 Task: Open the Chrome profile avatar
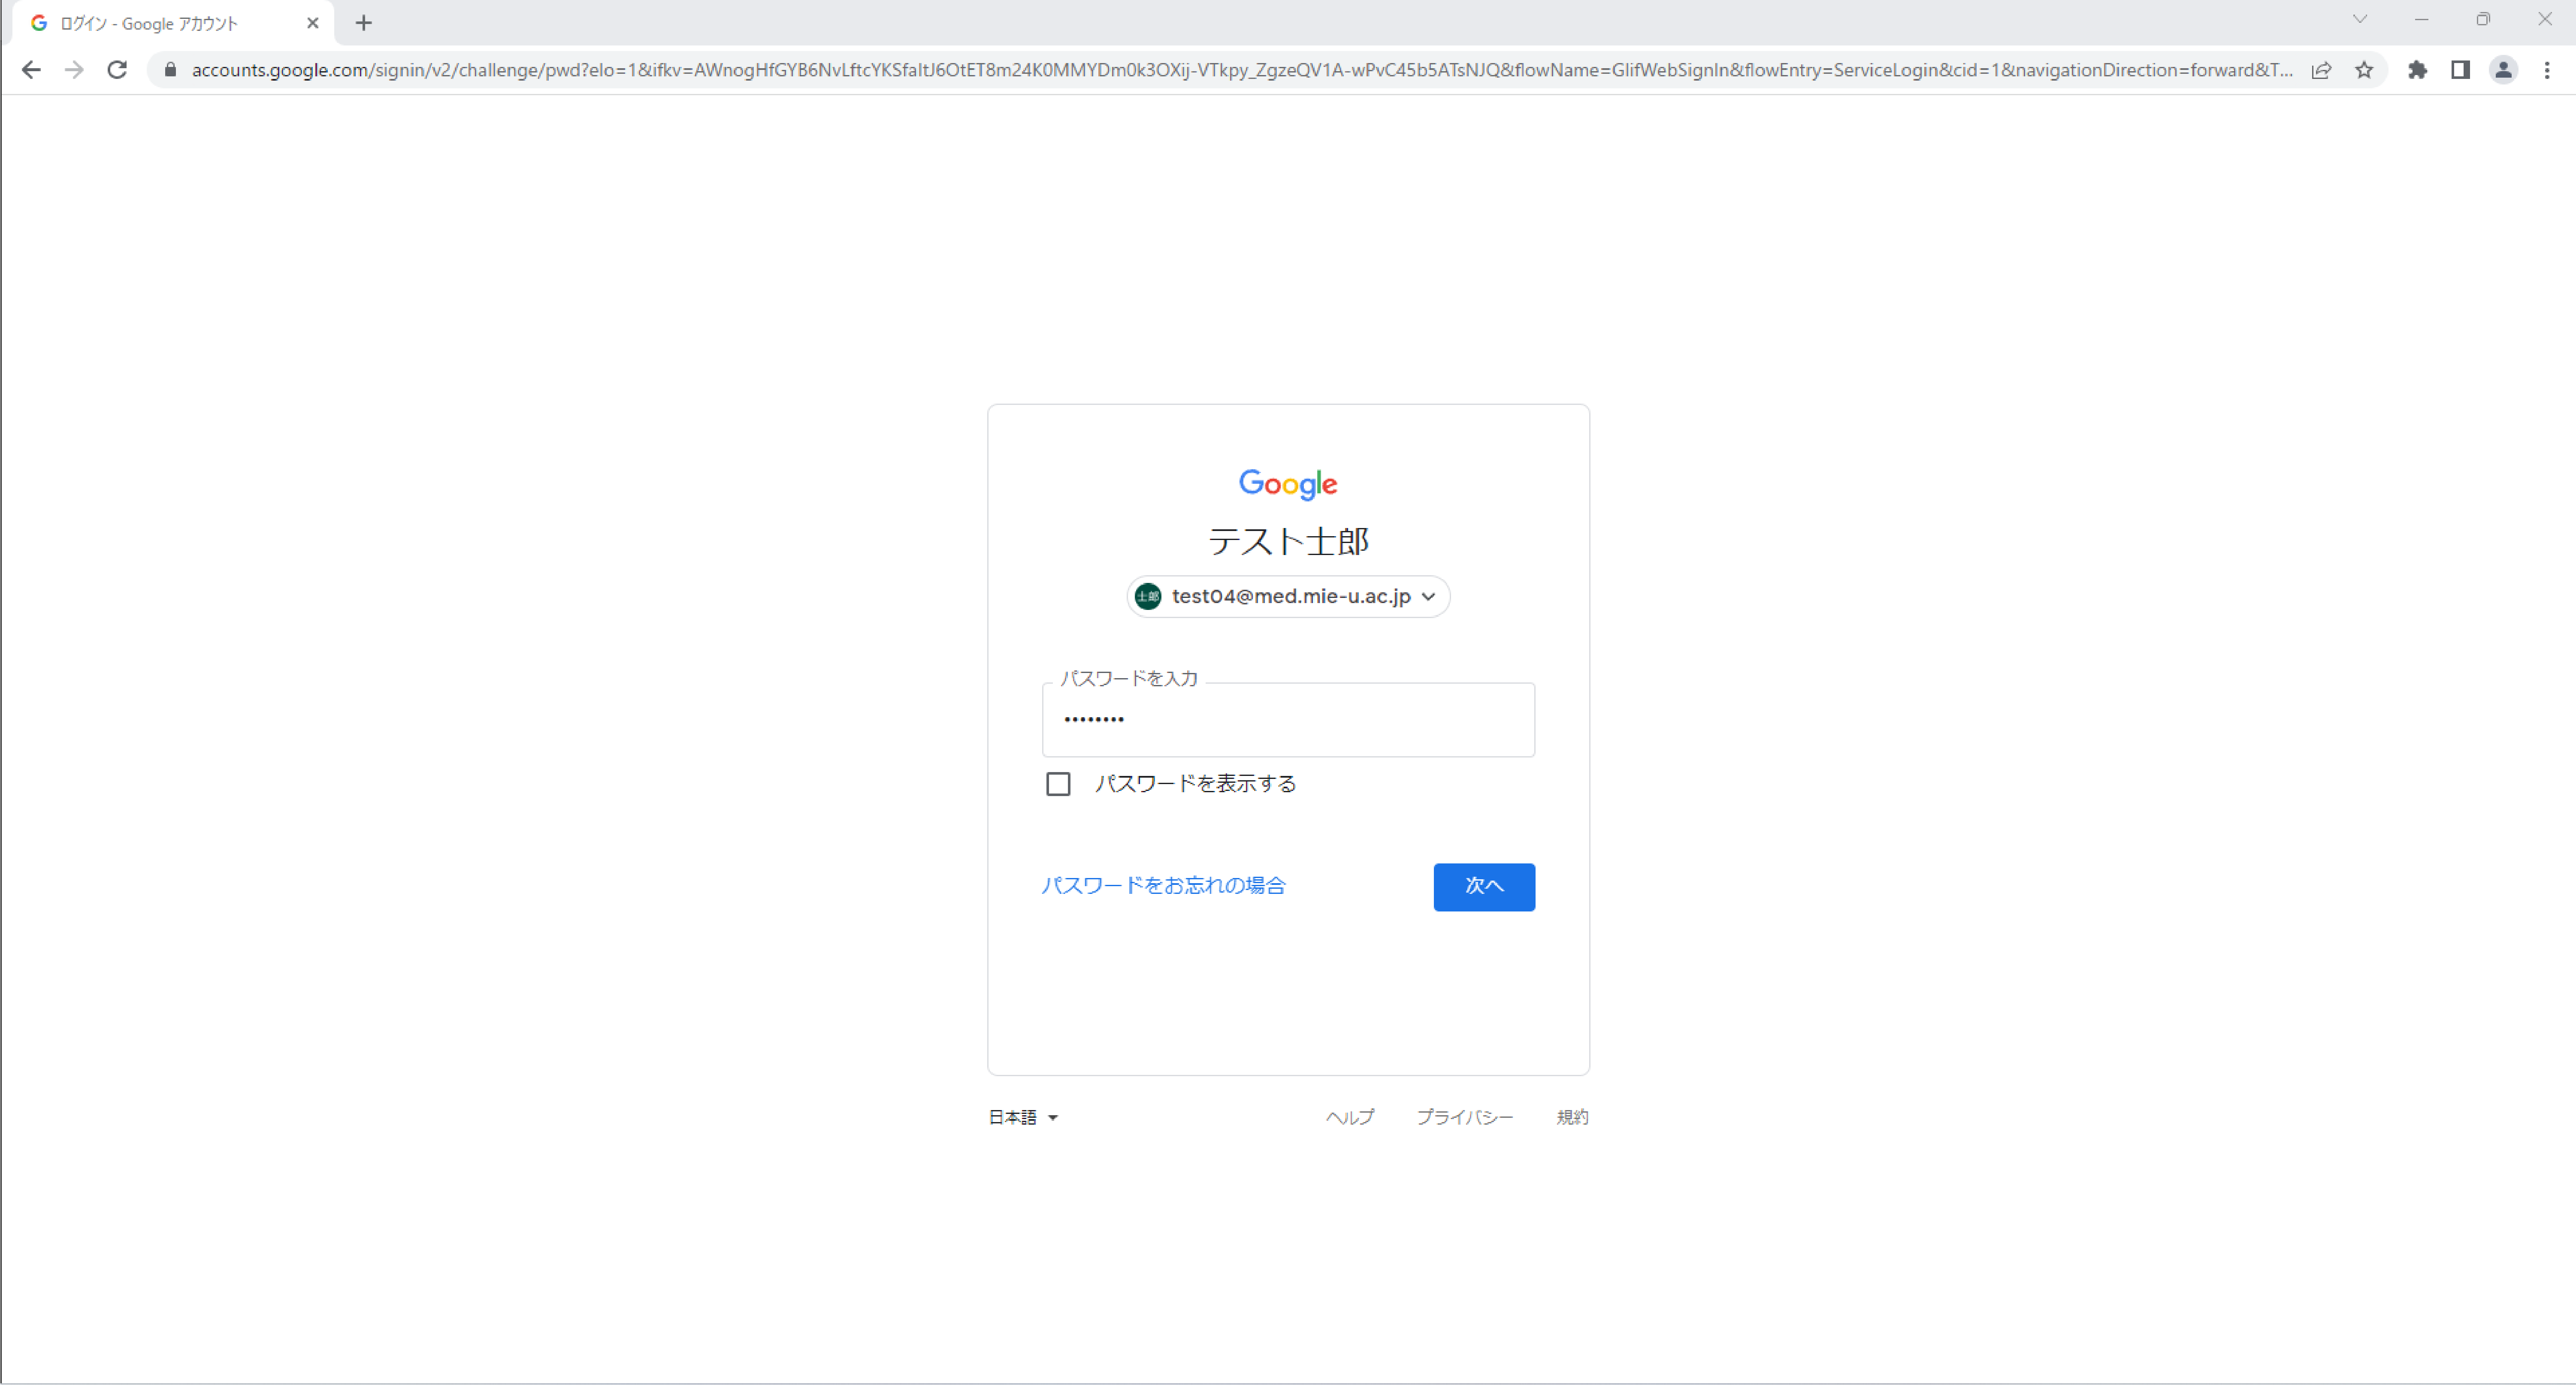pos(2504,70)
